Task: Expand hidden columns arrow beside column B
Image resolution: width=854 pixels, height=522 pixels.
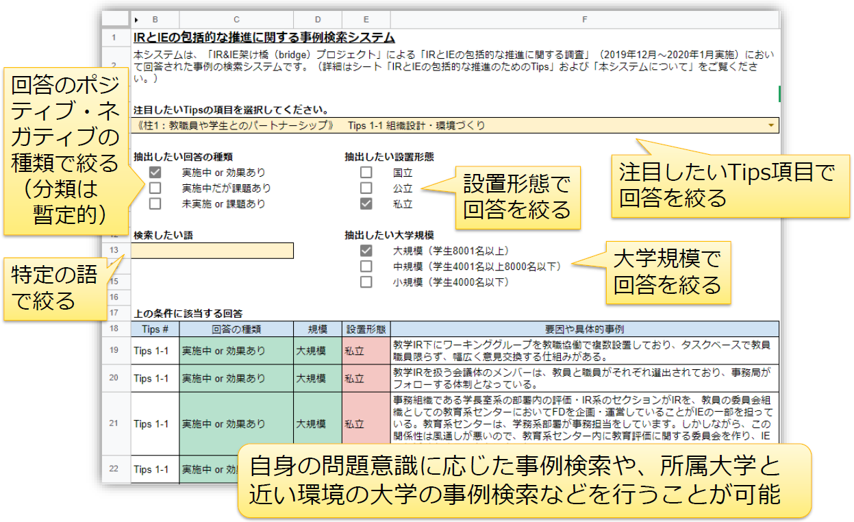Action: pyautogui.click(x=137, y=20)
